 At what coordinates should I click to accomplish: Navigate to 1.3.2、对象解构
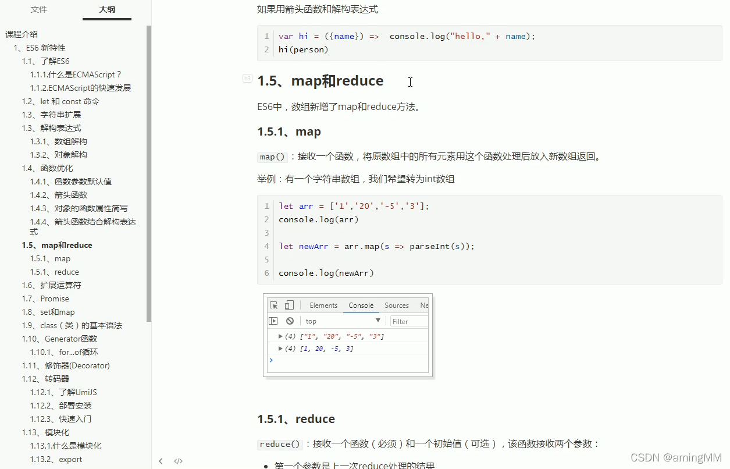pyautogui.click(x=59, y=155)
